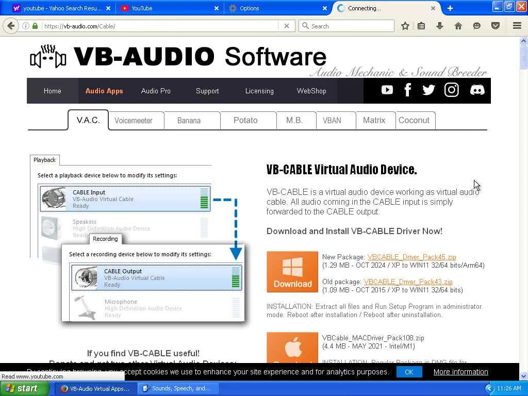Screen dimensions: 528x396
Task: Switch to the Options browser tab
Action: click(278, 8)
